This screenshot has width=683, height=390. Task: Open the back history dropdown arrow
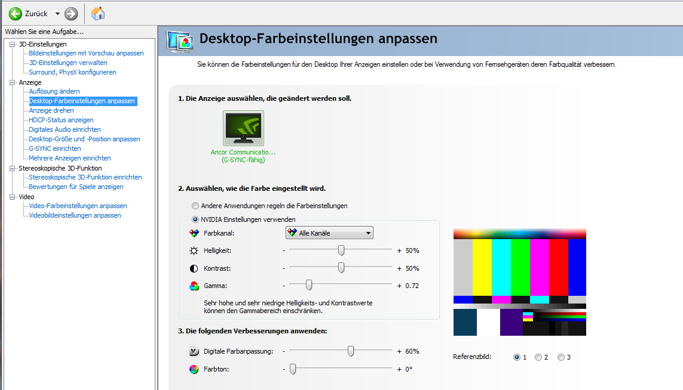(57, 14)
